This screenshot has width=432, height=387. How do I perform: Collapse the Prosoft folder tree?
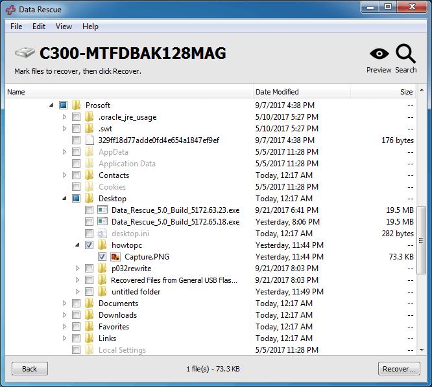click(51, 105)
